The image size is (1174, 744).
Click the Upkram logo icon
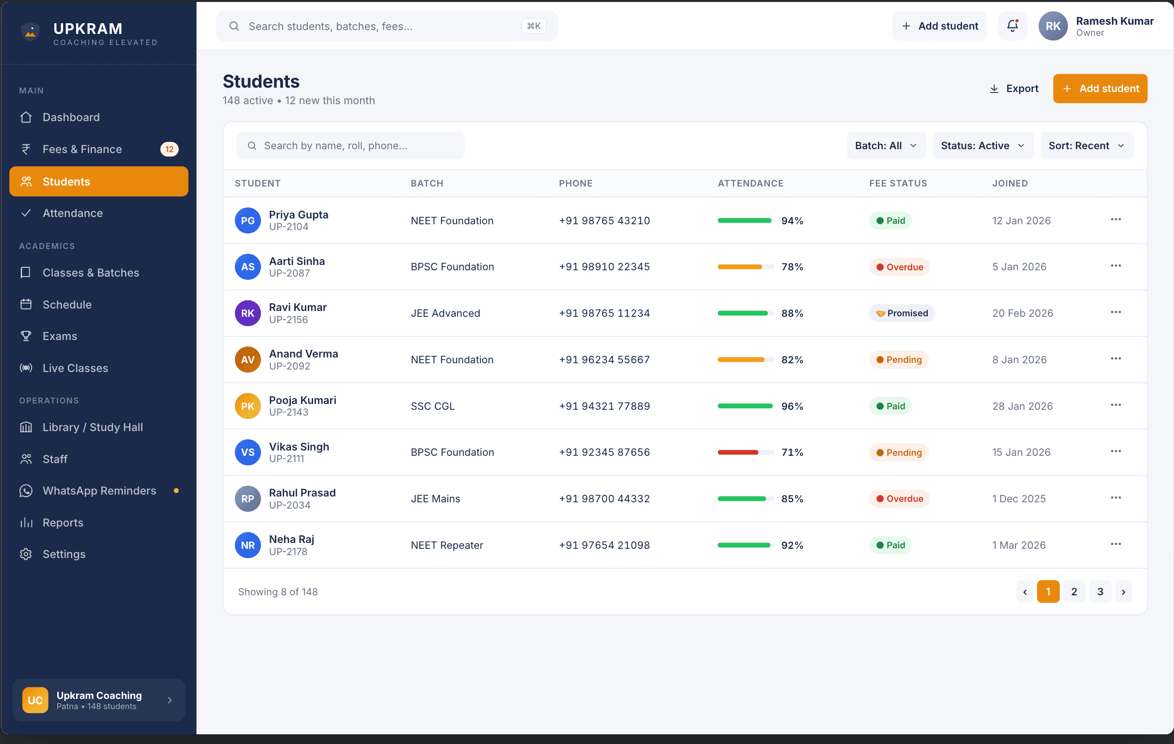(x=30, y=32)
